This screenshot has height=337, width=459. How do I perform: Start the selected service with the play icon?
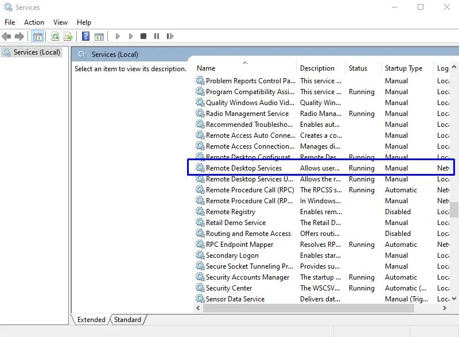tap(117, 36)
